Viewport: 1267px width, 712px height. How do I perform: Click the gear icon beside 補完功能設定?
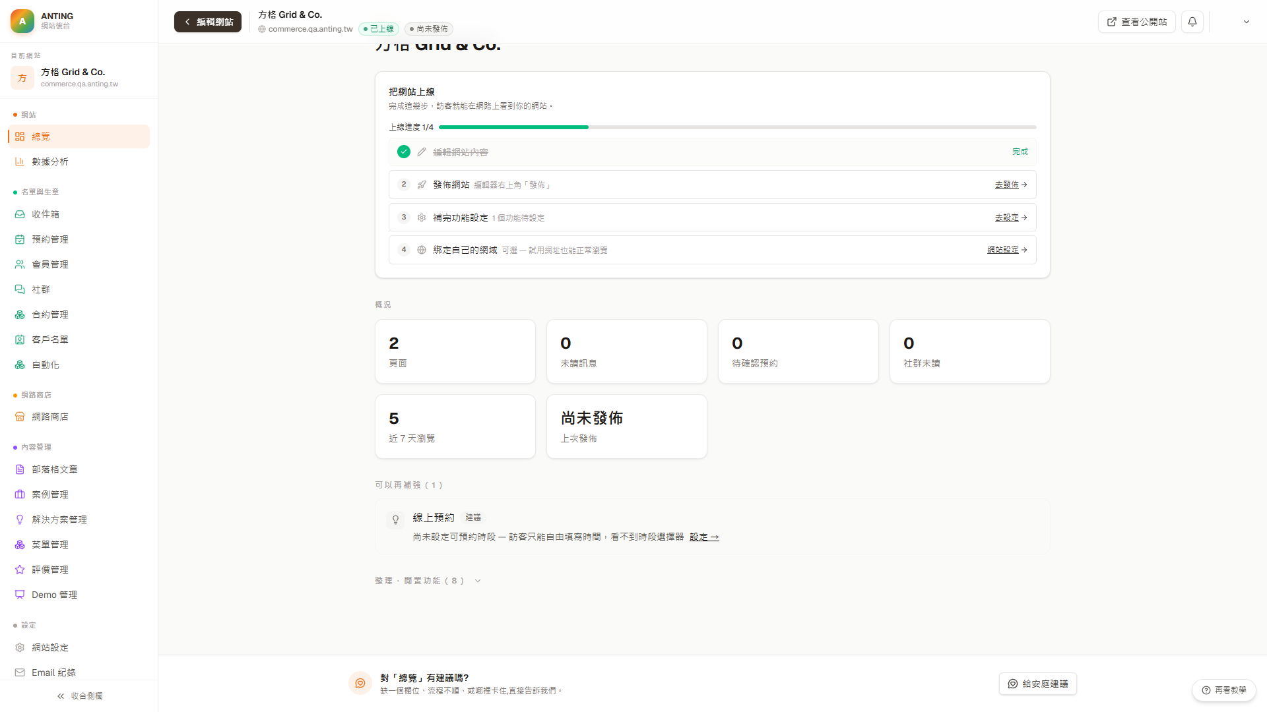coord(422,218)
